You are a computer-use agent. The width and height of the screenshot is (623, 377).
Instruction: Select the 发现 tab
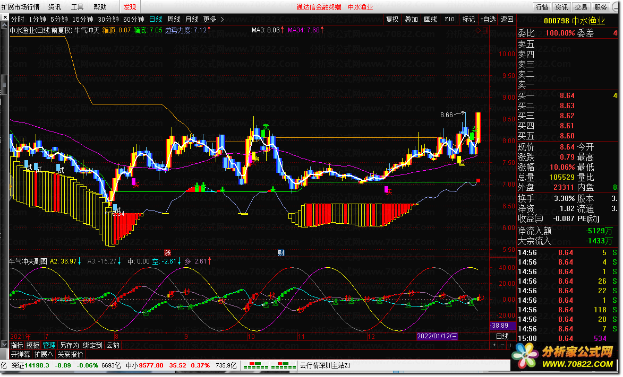(x=130, y=7)
